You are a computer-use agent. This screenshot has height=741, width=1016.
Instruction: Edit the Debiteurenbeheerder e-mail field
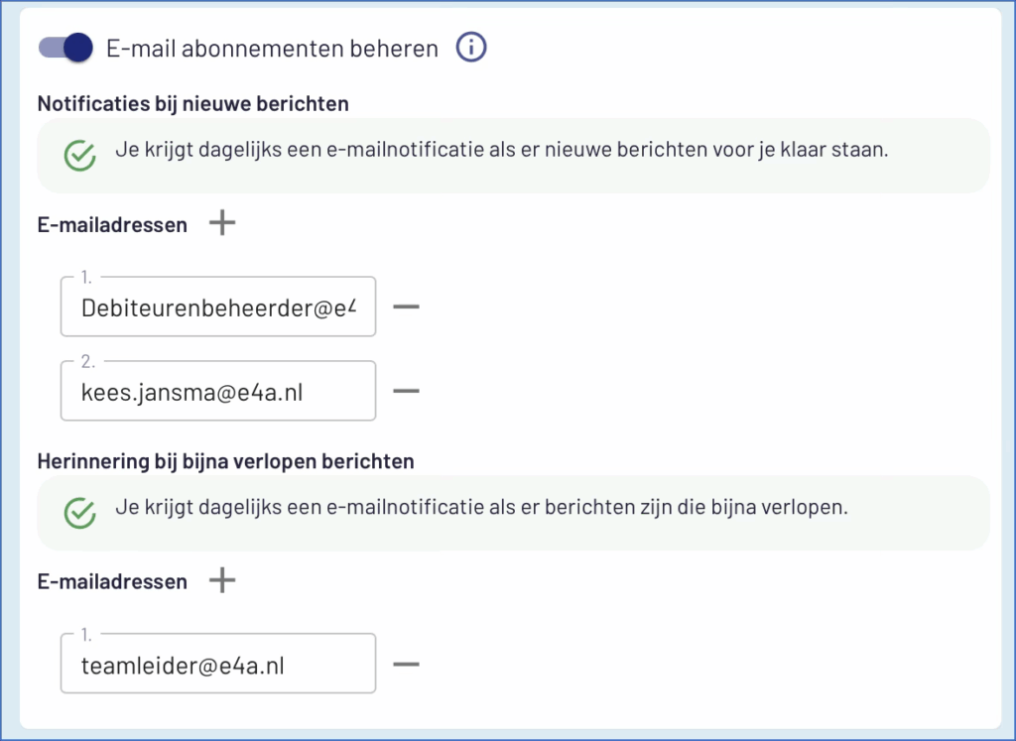(217, 308)
